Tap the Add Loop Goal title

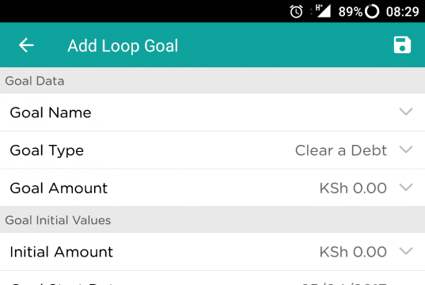[123, 46]
